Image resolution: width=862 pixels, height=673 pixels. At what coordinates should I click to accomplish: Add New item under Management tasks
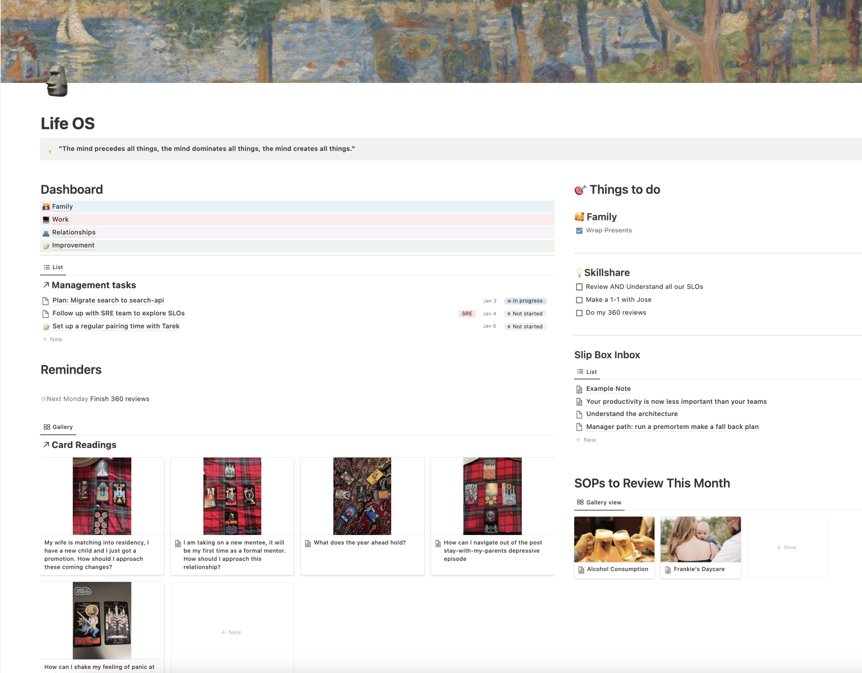point(53,339)
